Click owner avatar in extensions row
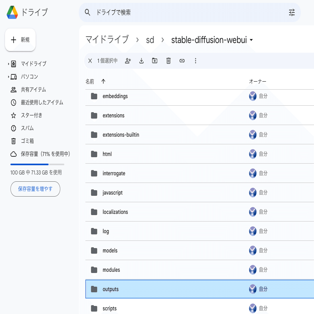The height and width of the screenshot is (314, 314). pos(253,115)
